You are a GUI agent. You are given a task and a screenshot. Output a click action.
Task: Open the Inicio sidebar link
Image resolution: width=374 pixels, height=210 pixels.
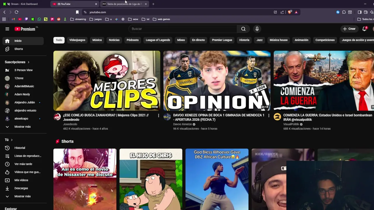23,41
